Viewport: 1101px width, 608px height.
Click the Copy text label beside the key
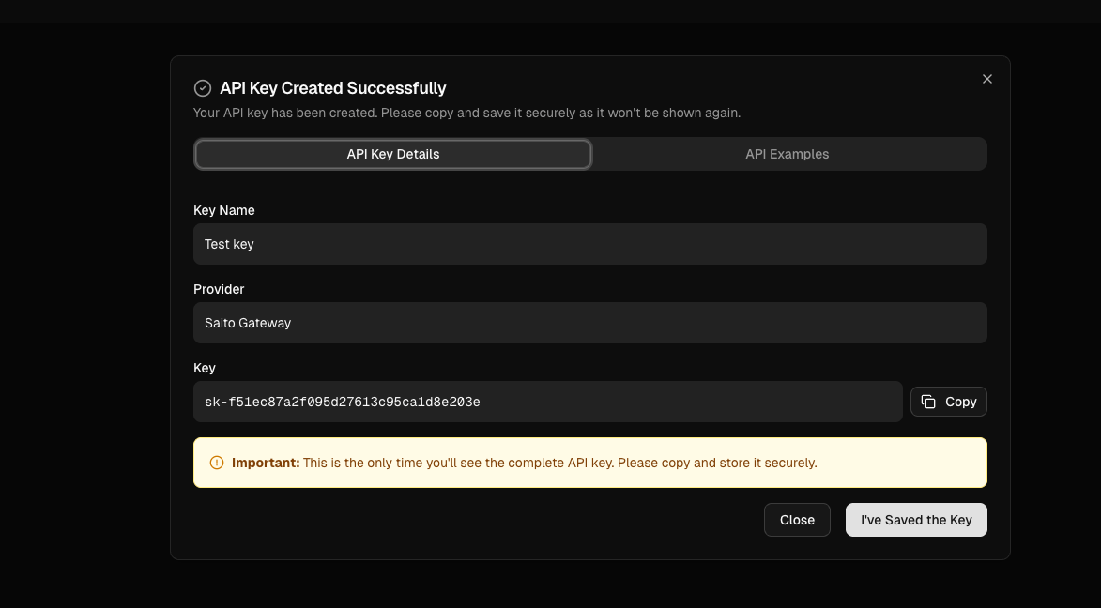click(960, 402)
